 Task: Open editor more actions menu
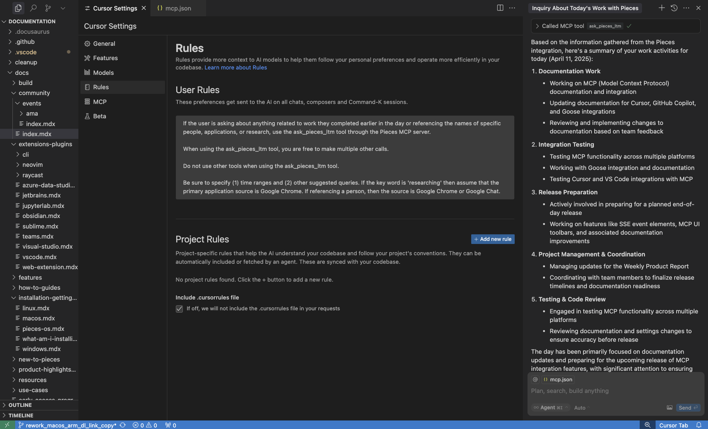(512, 8)
